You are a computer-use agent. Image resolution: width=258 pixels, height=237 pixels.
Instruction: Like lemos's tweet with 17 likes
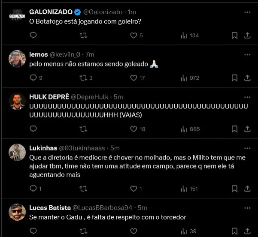[134, 78]
